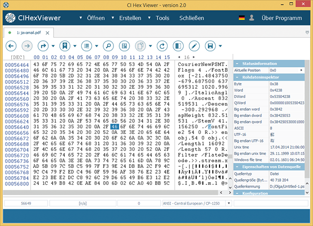Click the grid layout toolbar icon
Screen dimensions: 313x226
pos(124,46)
